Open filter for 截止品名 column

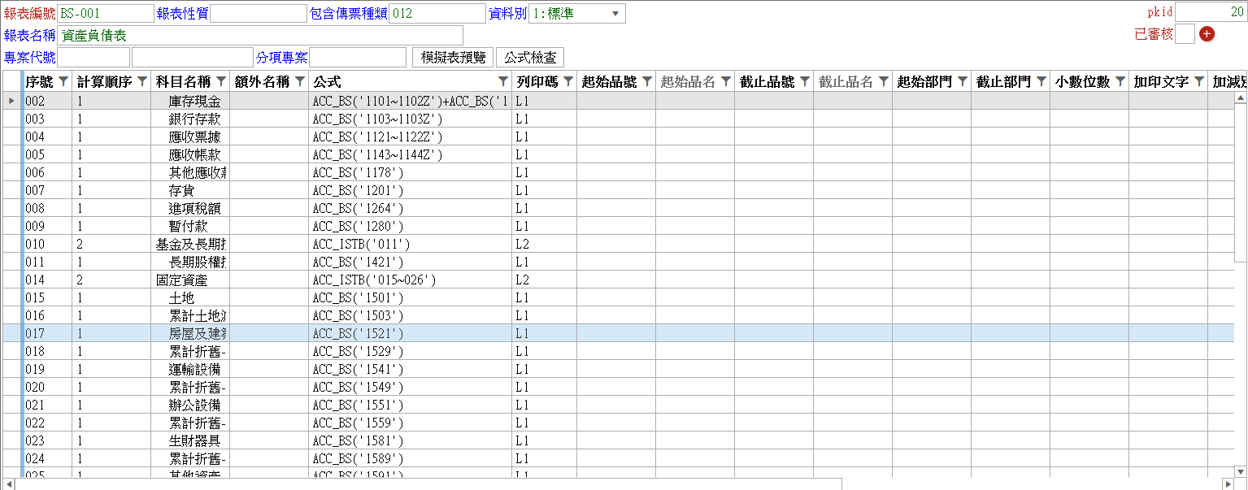pyautogui.click(x=883, y=81)
